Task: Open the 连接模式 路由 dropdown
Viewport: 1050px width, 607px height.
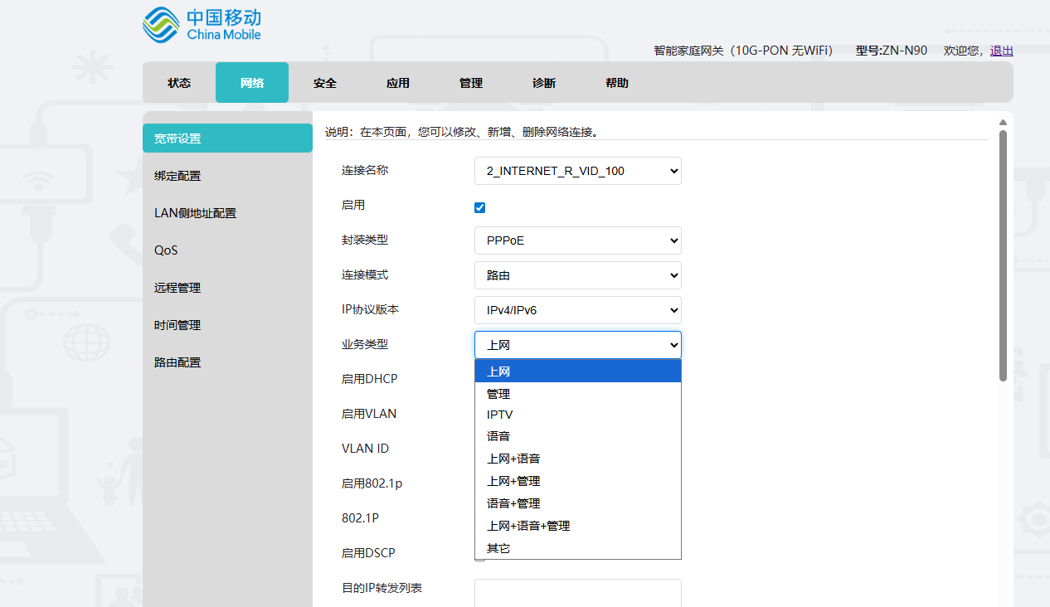Action: pos(578,275)
